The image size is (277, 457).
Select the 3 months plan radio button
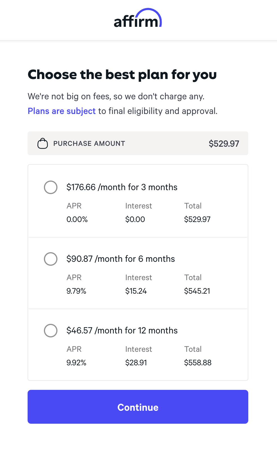pos(51,187)
